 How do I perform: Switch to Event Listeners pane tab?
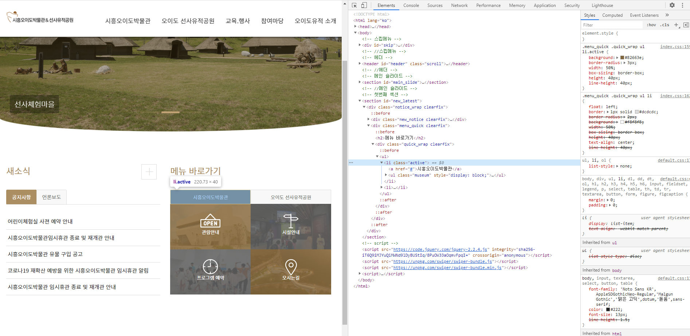644,15
